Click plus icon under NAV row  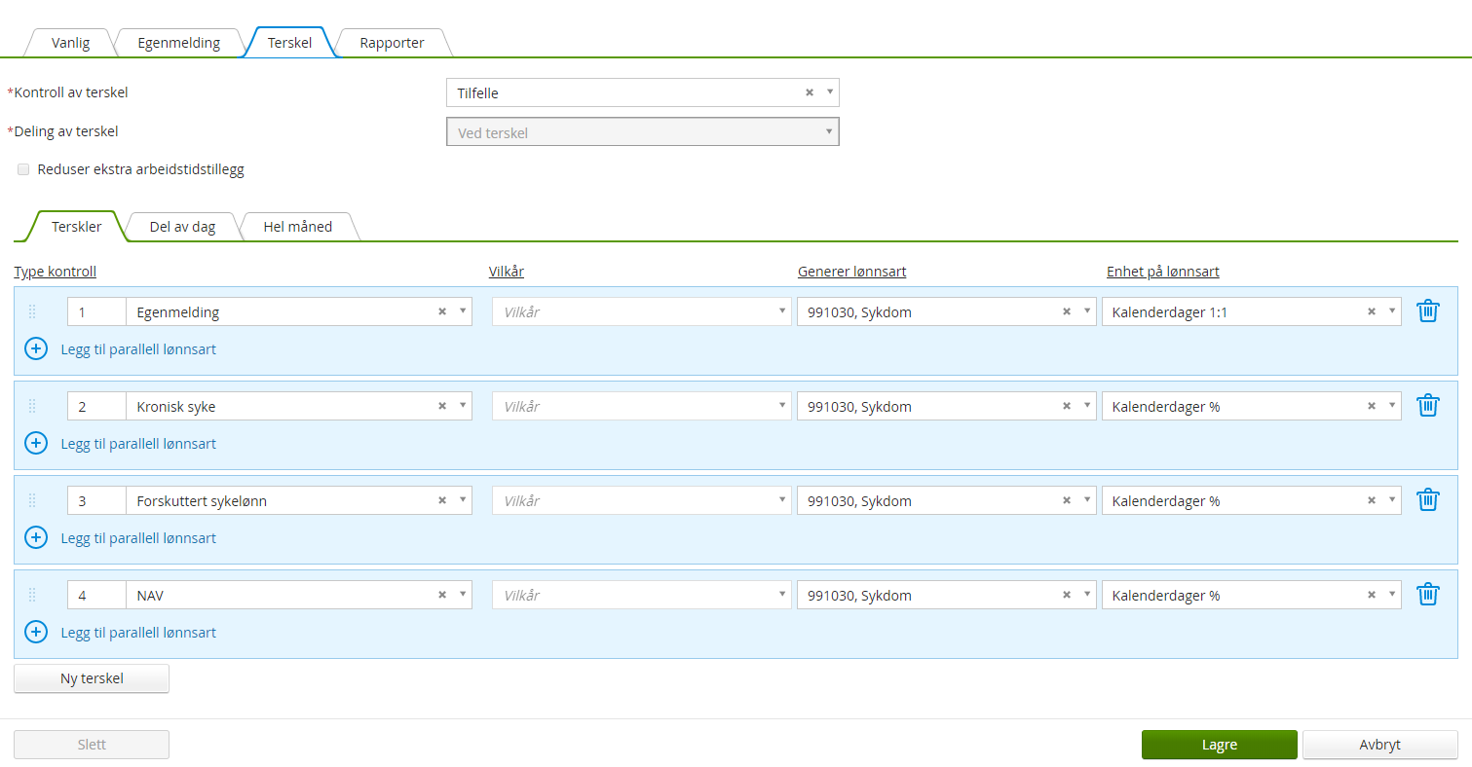[x=36, y=632]
